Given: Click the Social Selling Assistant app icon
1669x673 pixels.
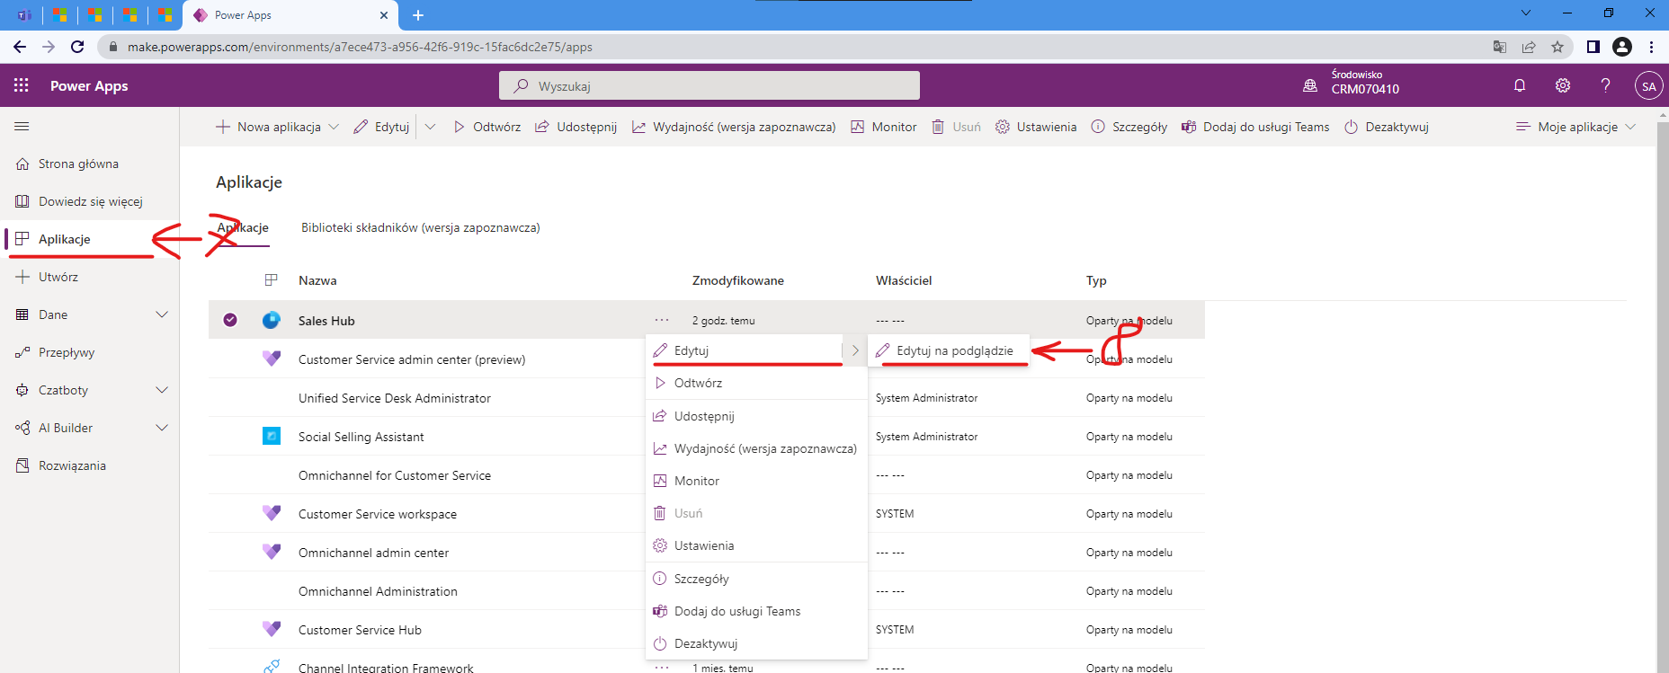Looking at the screenshot, I should click(272, 436).
